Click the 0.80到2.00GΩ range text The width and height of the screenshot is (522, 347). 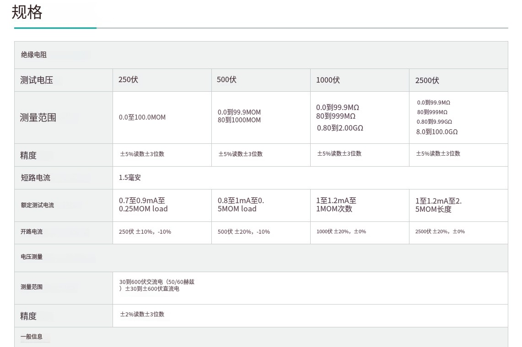(x=340, y=128)
